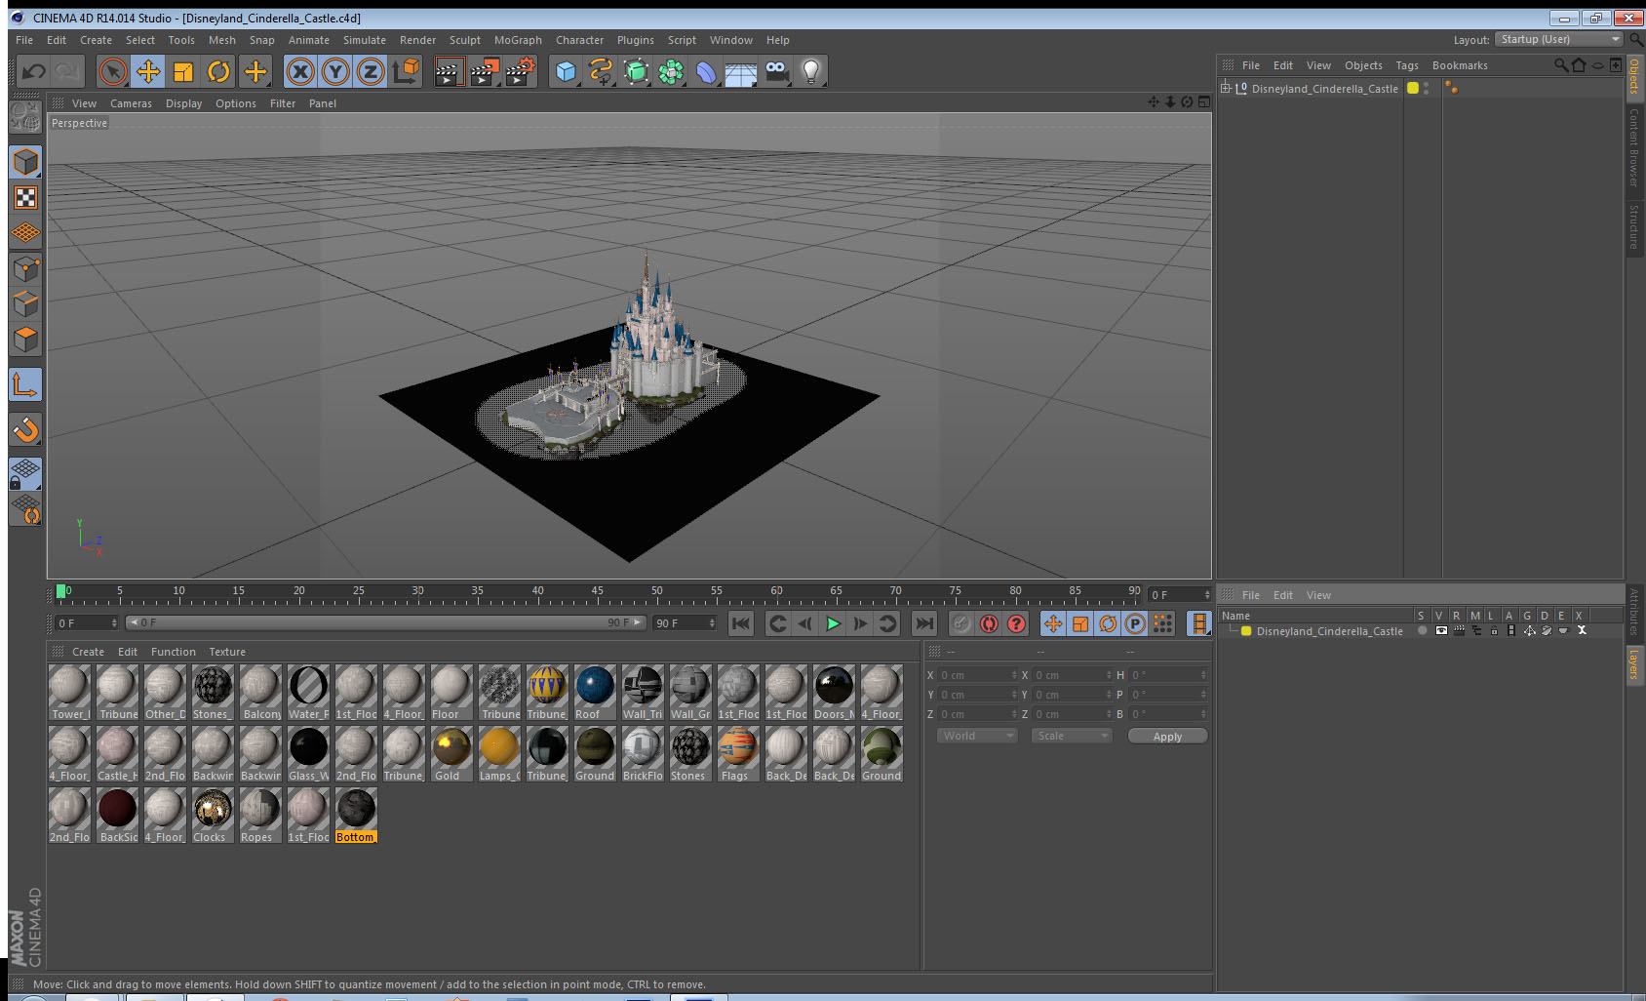1646x1001 pixels.
Task: Open the Render menu
Action: [417, 40]
